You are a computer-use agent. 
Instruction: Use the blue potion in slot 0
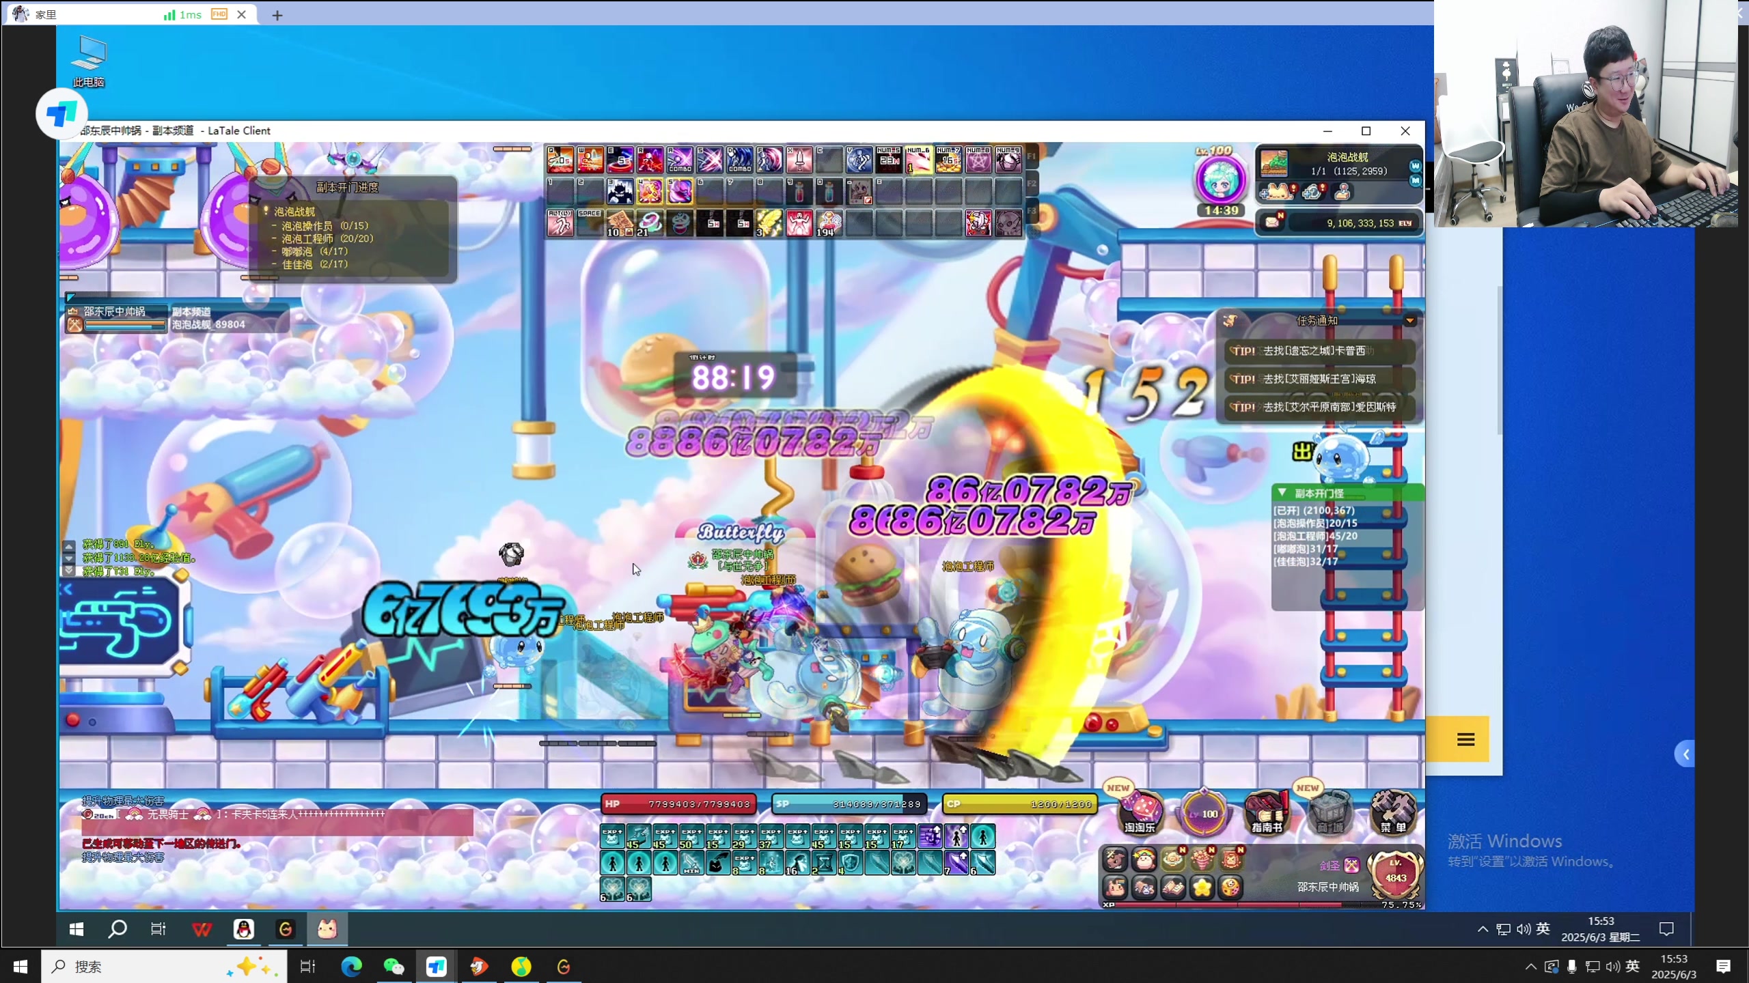829,192
